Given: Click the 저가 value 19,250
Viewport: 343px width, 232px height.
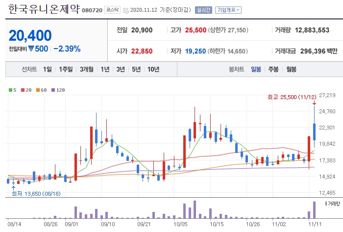Looking at the screenshot, I should click(x=196, y=51).
